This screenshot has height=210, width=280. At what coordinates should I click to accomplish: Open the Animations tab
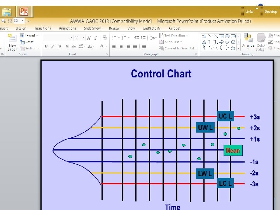(x=68, y=28)
